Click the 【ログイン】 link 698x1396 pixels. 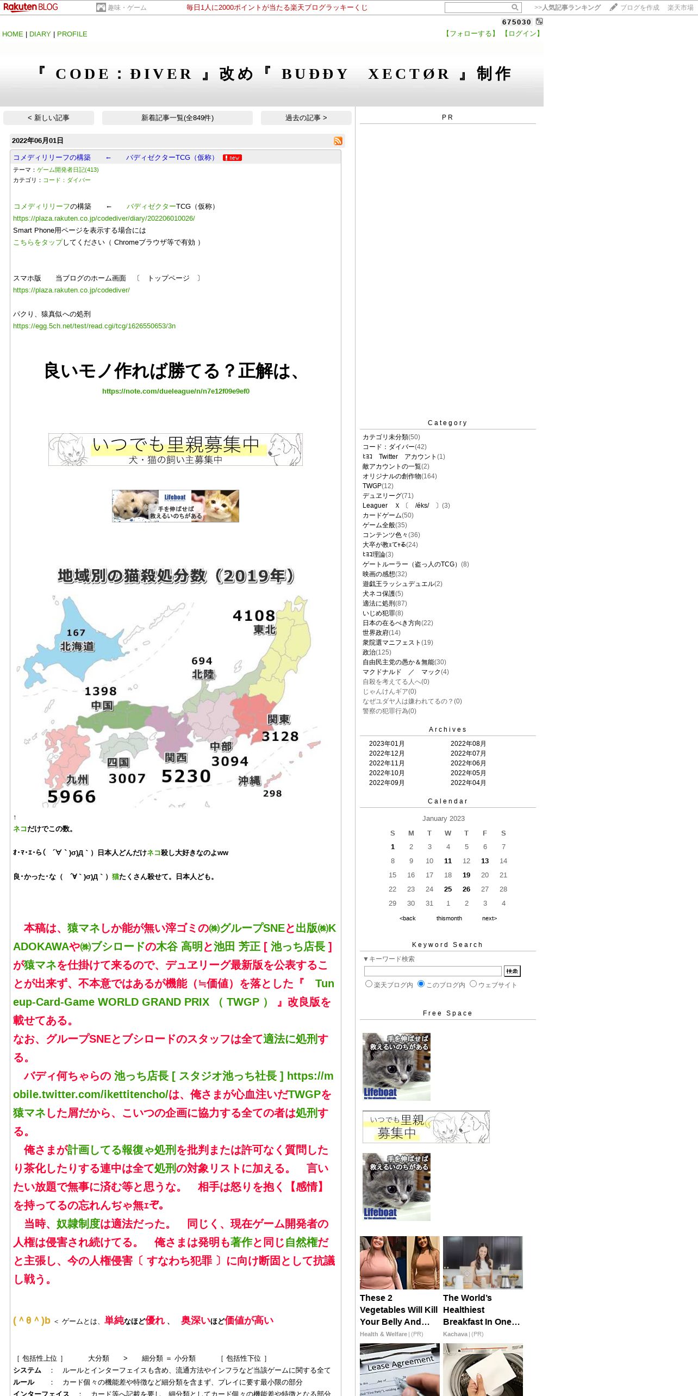click(x=522, y=34)
